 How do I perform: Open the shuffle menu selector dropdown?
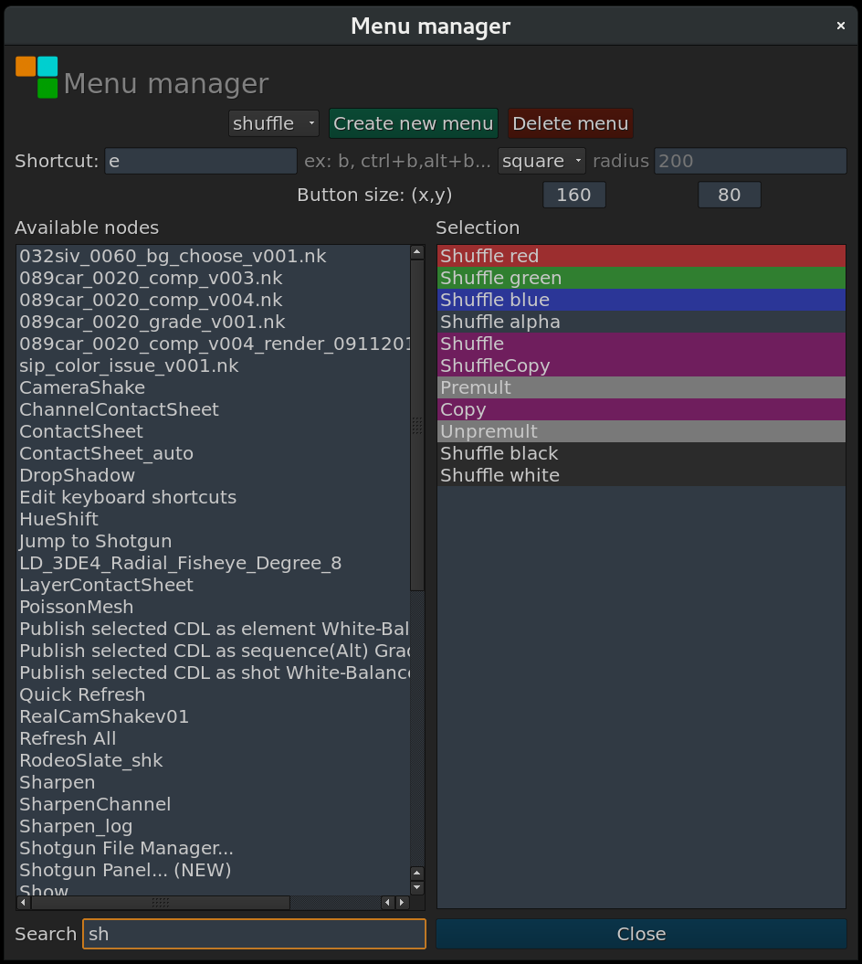pos(273,123)
